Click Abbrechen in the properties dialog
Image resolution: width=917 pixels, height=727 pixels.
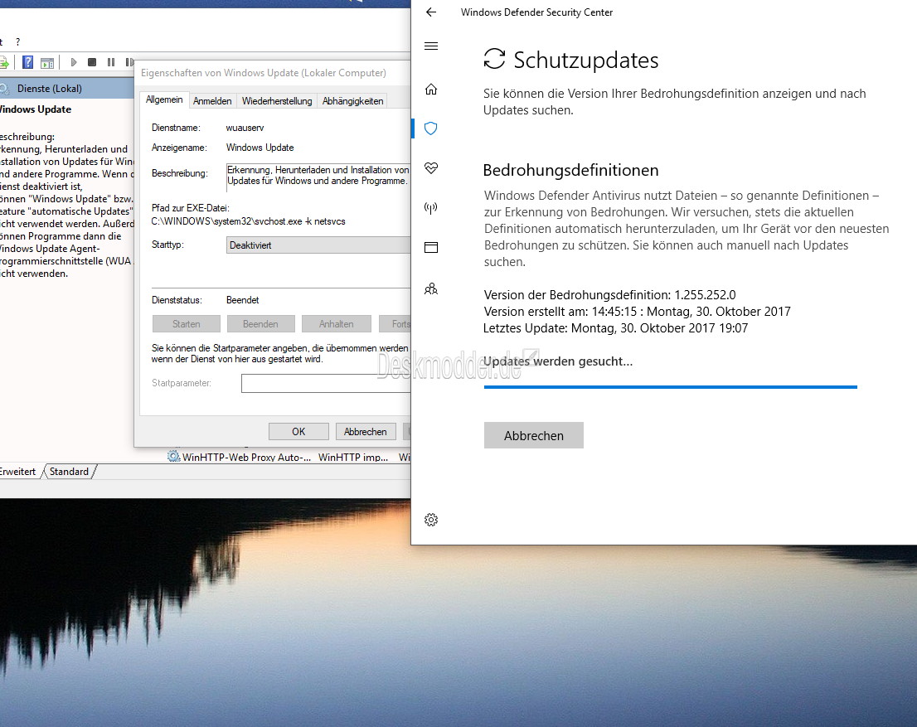click(366, 432)
